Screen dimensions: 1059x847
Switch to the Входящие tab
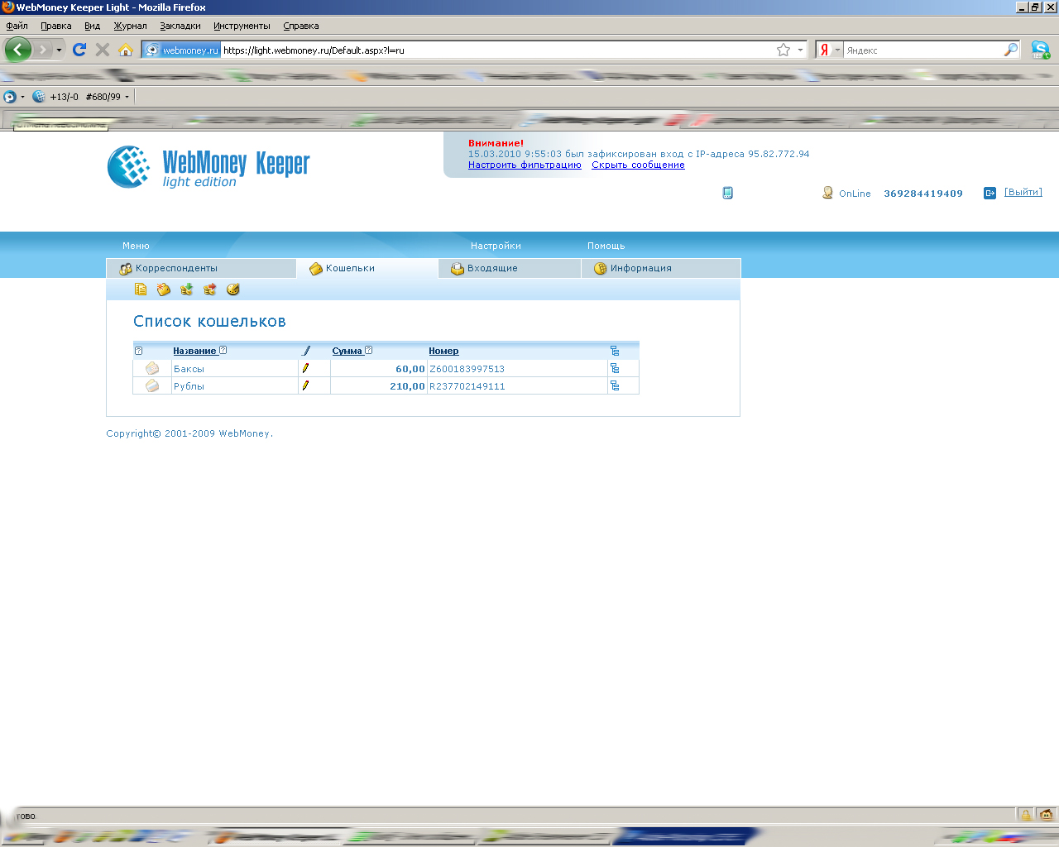[x=509, y=268]
